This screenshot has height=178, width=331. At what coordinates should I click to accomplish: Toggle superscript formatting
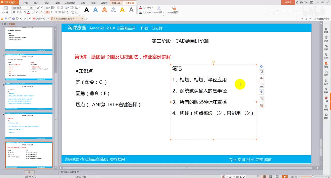(x=33, y=12)
